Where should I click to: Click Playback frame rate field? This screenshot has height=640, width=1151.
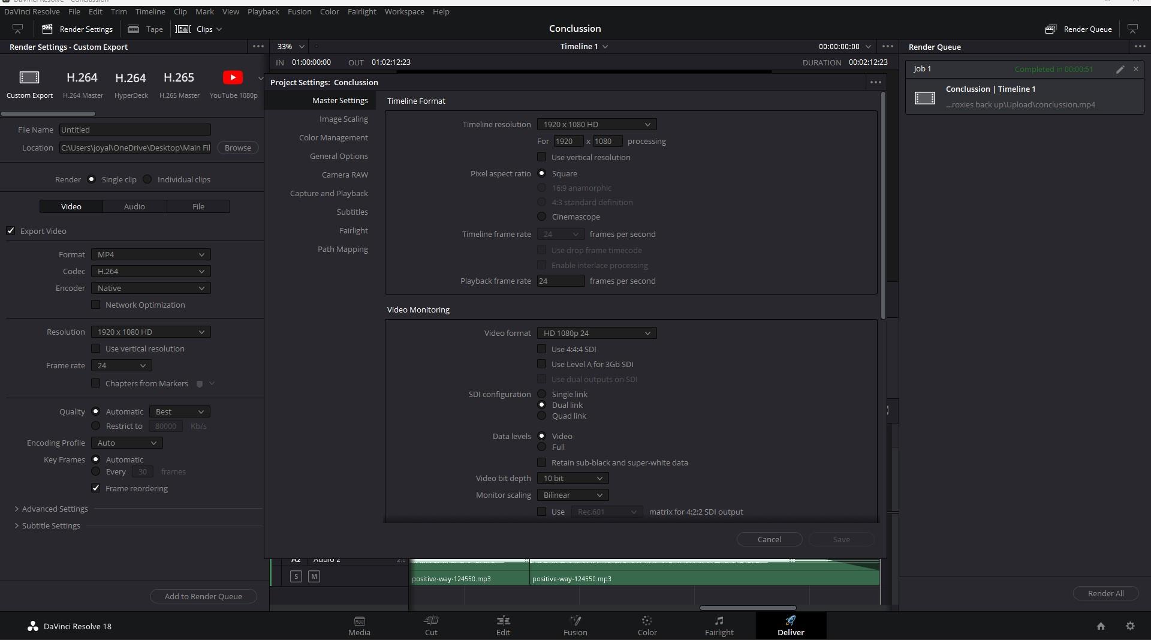[x=561, y=281]
